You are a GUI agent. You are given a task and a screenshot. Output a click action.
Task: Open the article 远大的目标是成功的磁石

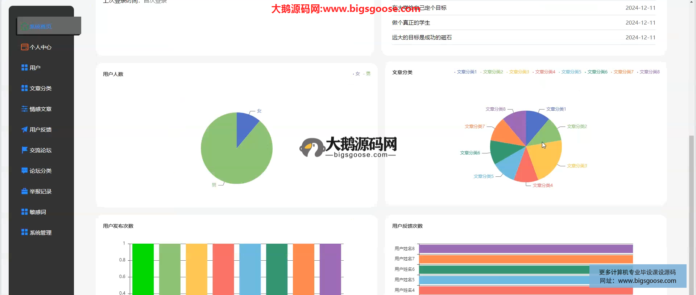point(422,37)
